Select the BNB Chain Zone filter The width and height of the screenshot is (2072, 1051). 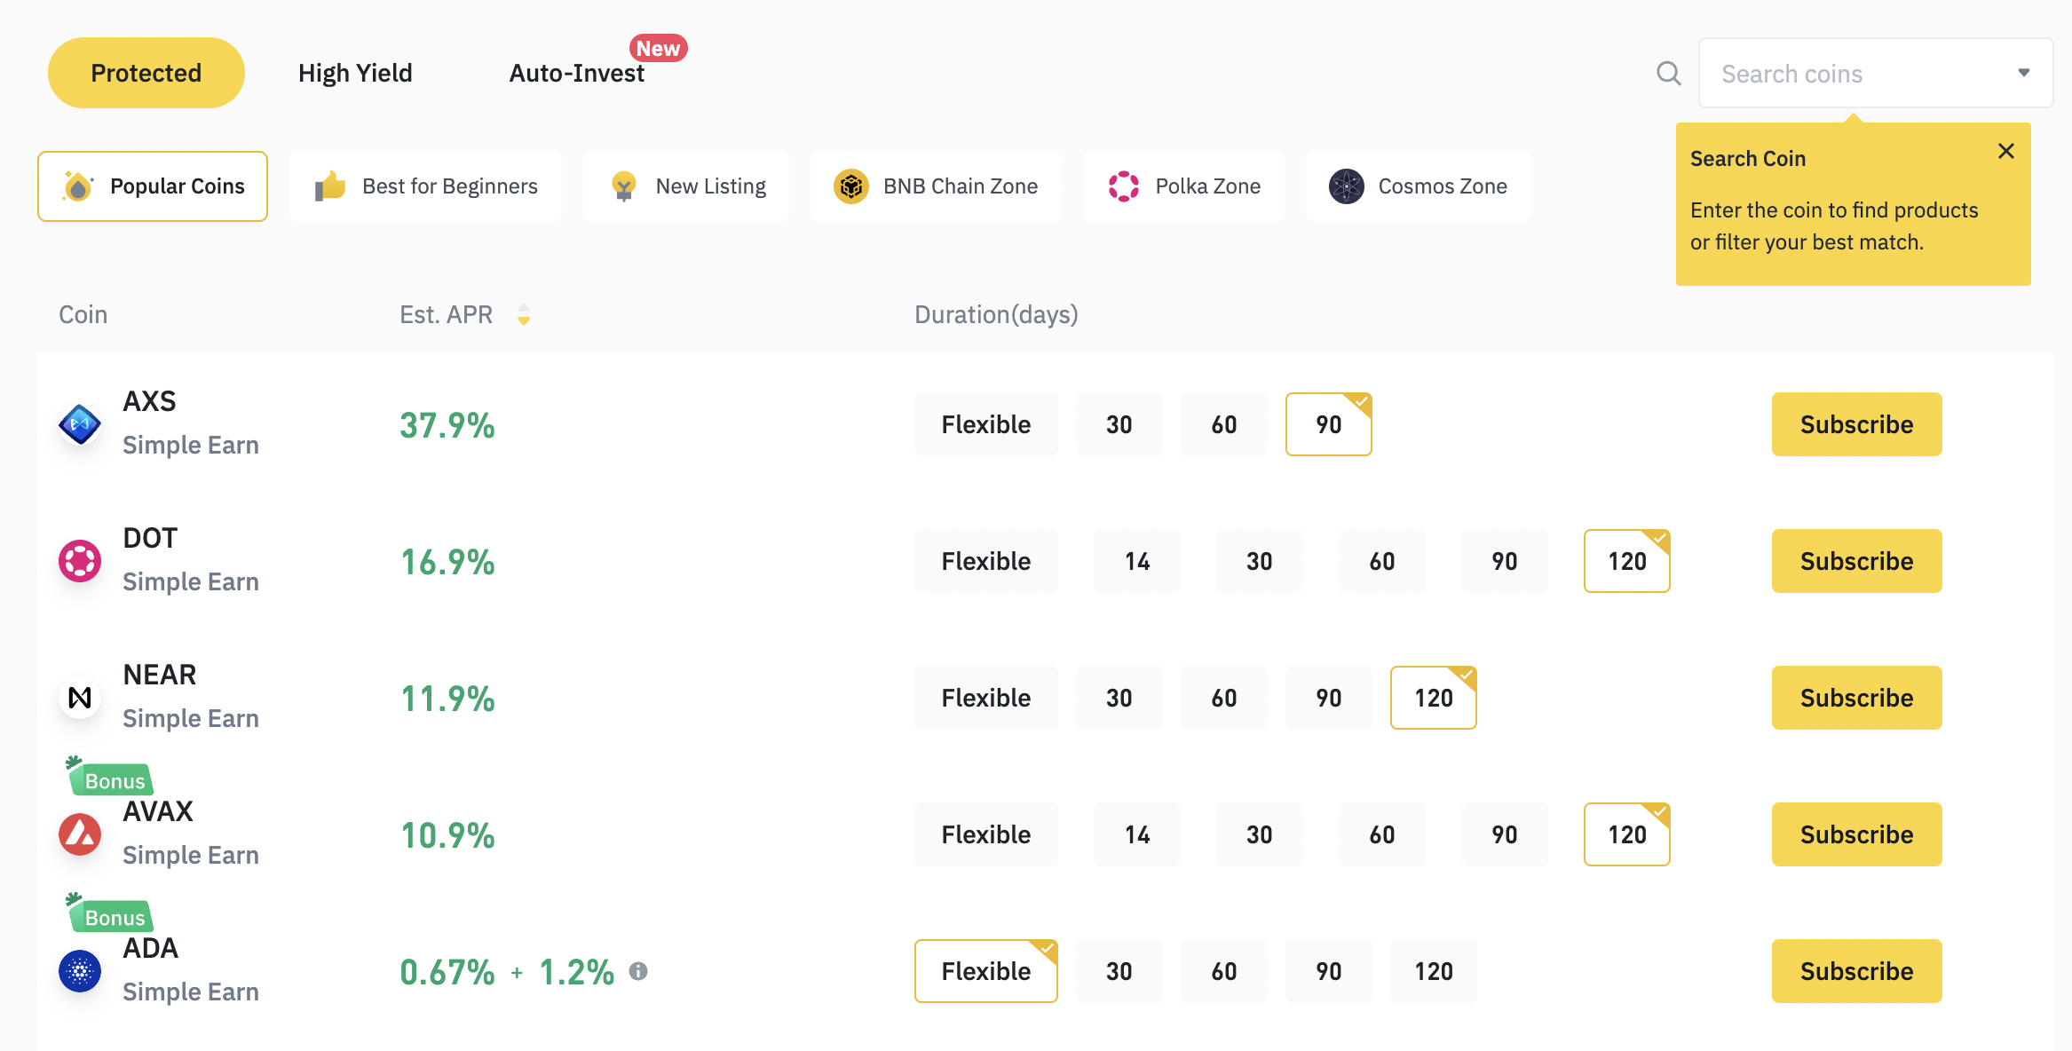click(x=936, y=186)
